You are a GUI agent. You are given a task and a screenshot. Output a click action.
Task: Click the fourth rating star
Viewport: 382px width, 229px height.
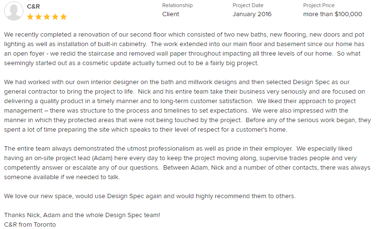coord(55,17)
